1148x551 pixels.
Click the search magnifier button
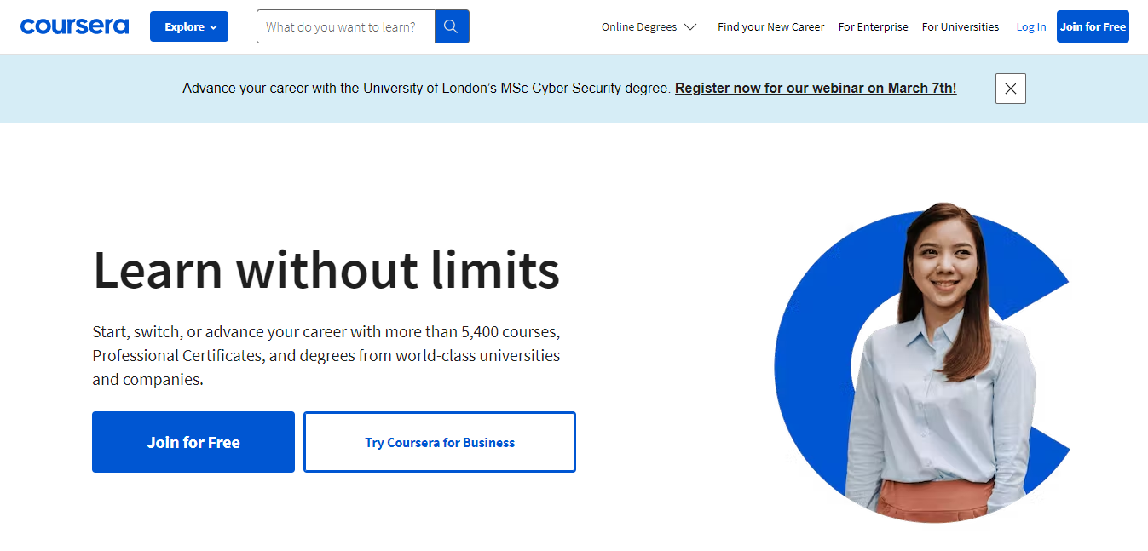(x=452, y=26)
